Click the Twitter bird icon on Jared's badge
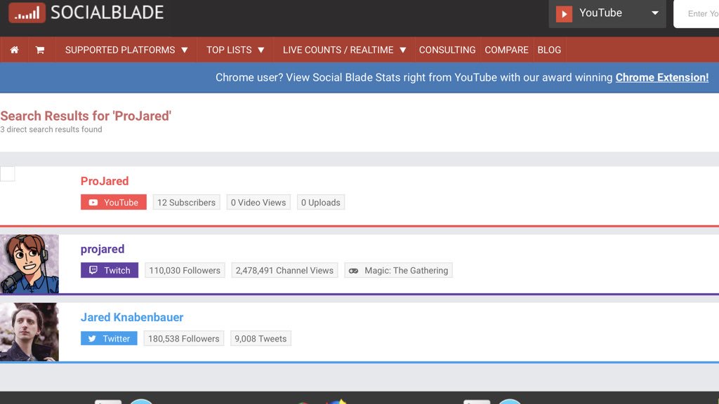Image resolution: width=719 pixels, height=404 pixels. (92, 339)
